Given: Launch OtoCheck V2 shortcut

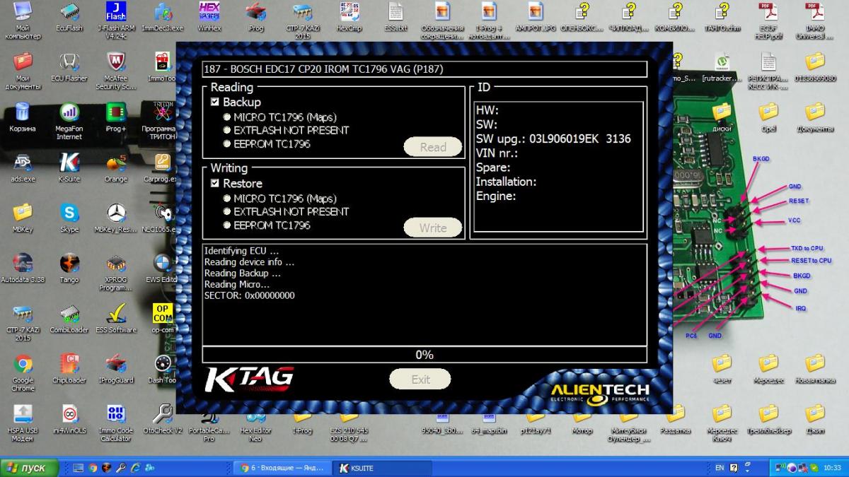Looking at the screenshot, I should 163,418.
